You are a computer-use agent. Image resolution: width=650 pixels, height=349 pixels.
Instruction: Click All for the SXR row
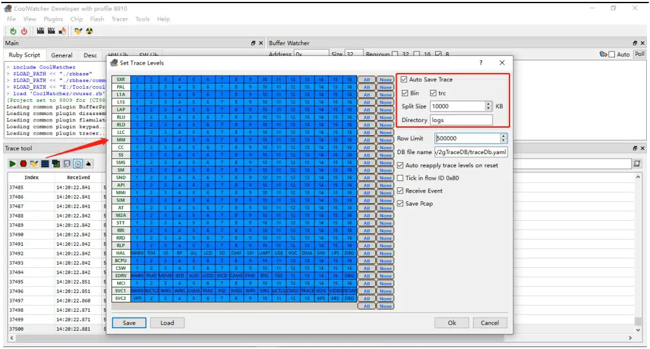(x=367, y=80)
